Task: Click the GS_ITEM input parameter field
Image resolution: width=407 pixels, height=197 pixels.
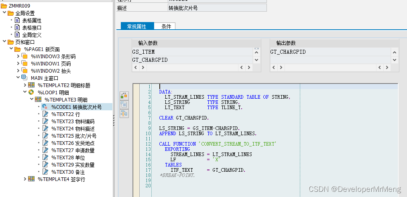Action: coord(192,52)
